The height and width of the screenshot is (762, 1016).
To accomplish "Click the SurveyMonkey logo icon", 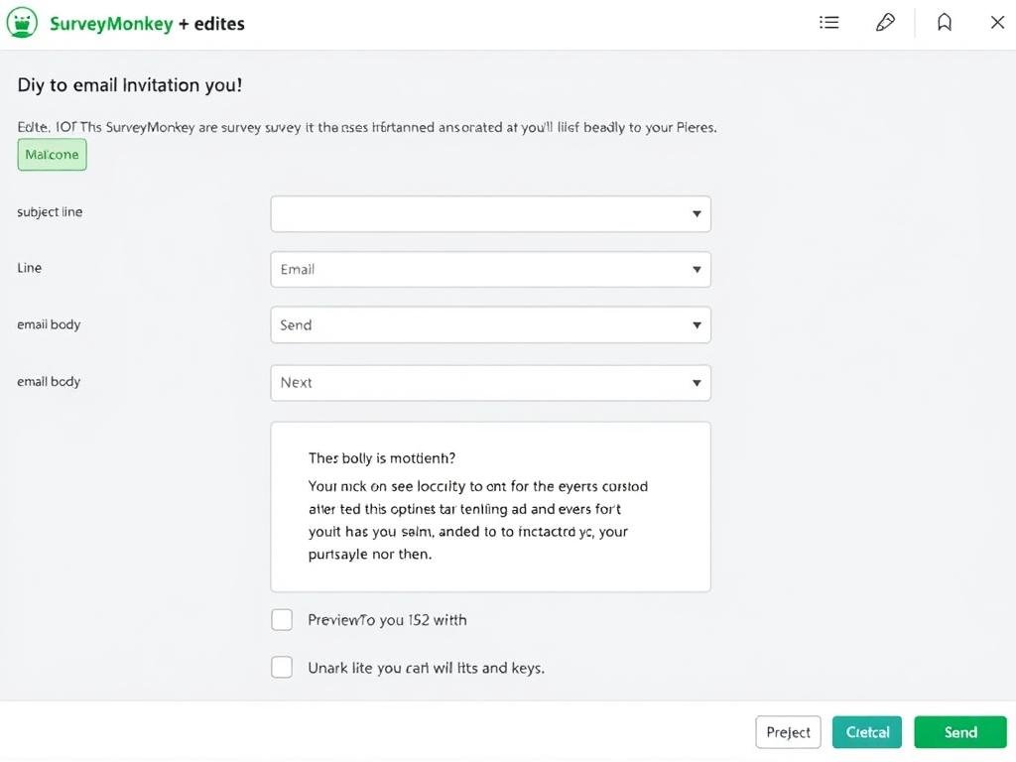I will pos(21,22).
